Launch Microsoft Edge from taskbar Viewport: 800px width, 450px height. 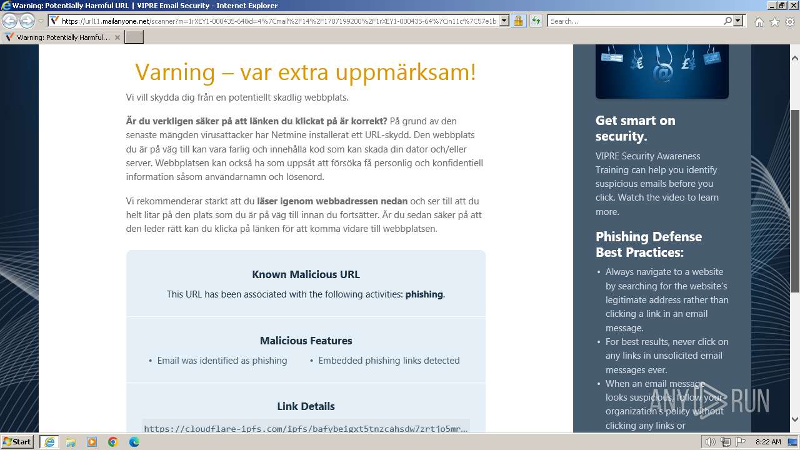134,442
